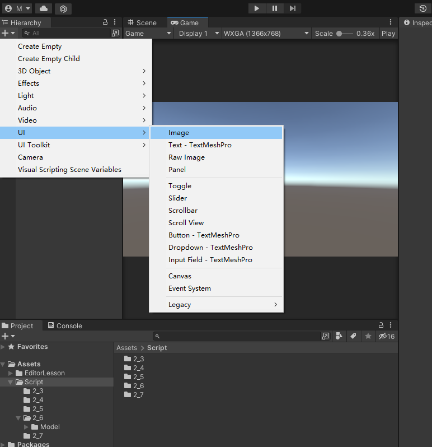Create Button - TextMeshPro
The width and height of the screenshot is (432, 447).
216,235
